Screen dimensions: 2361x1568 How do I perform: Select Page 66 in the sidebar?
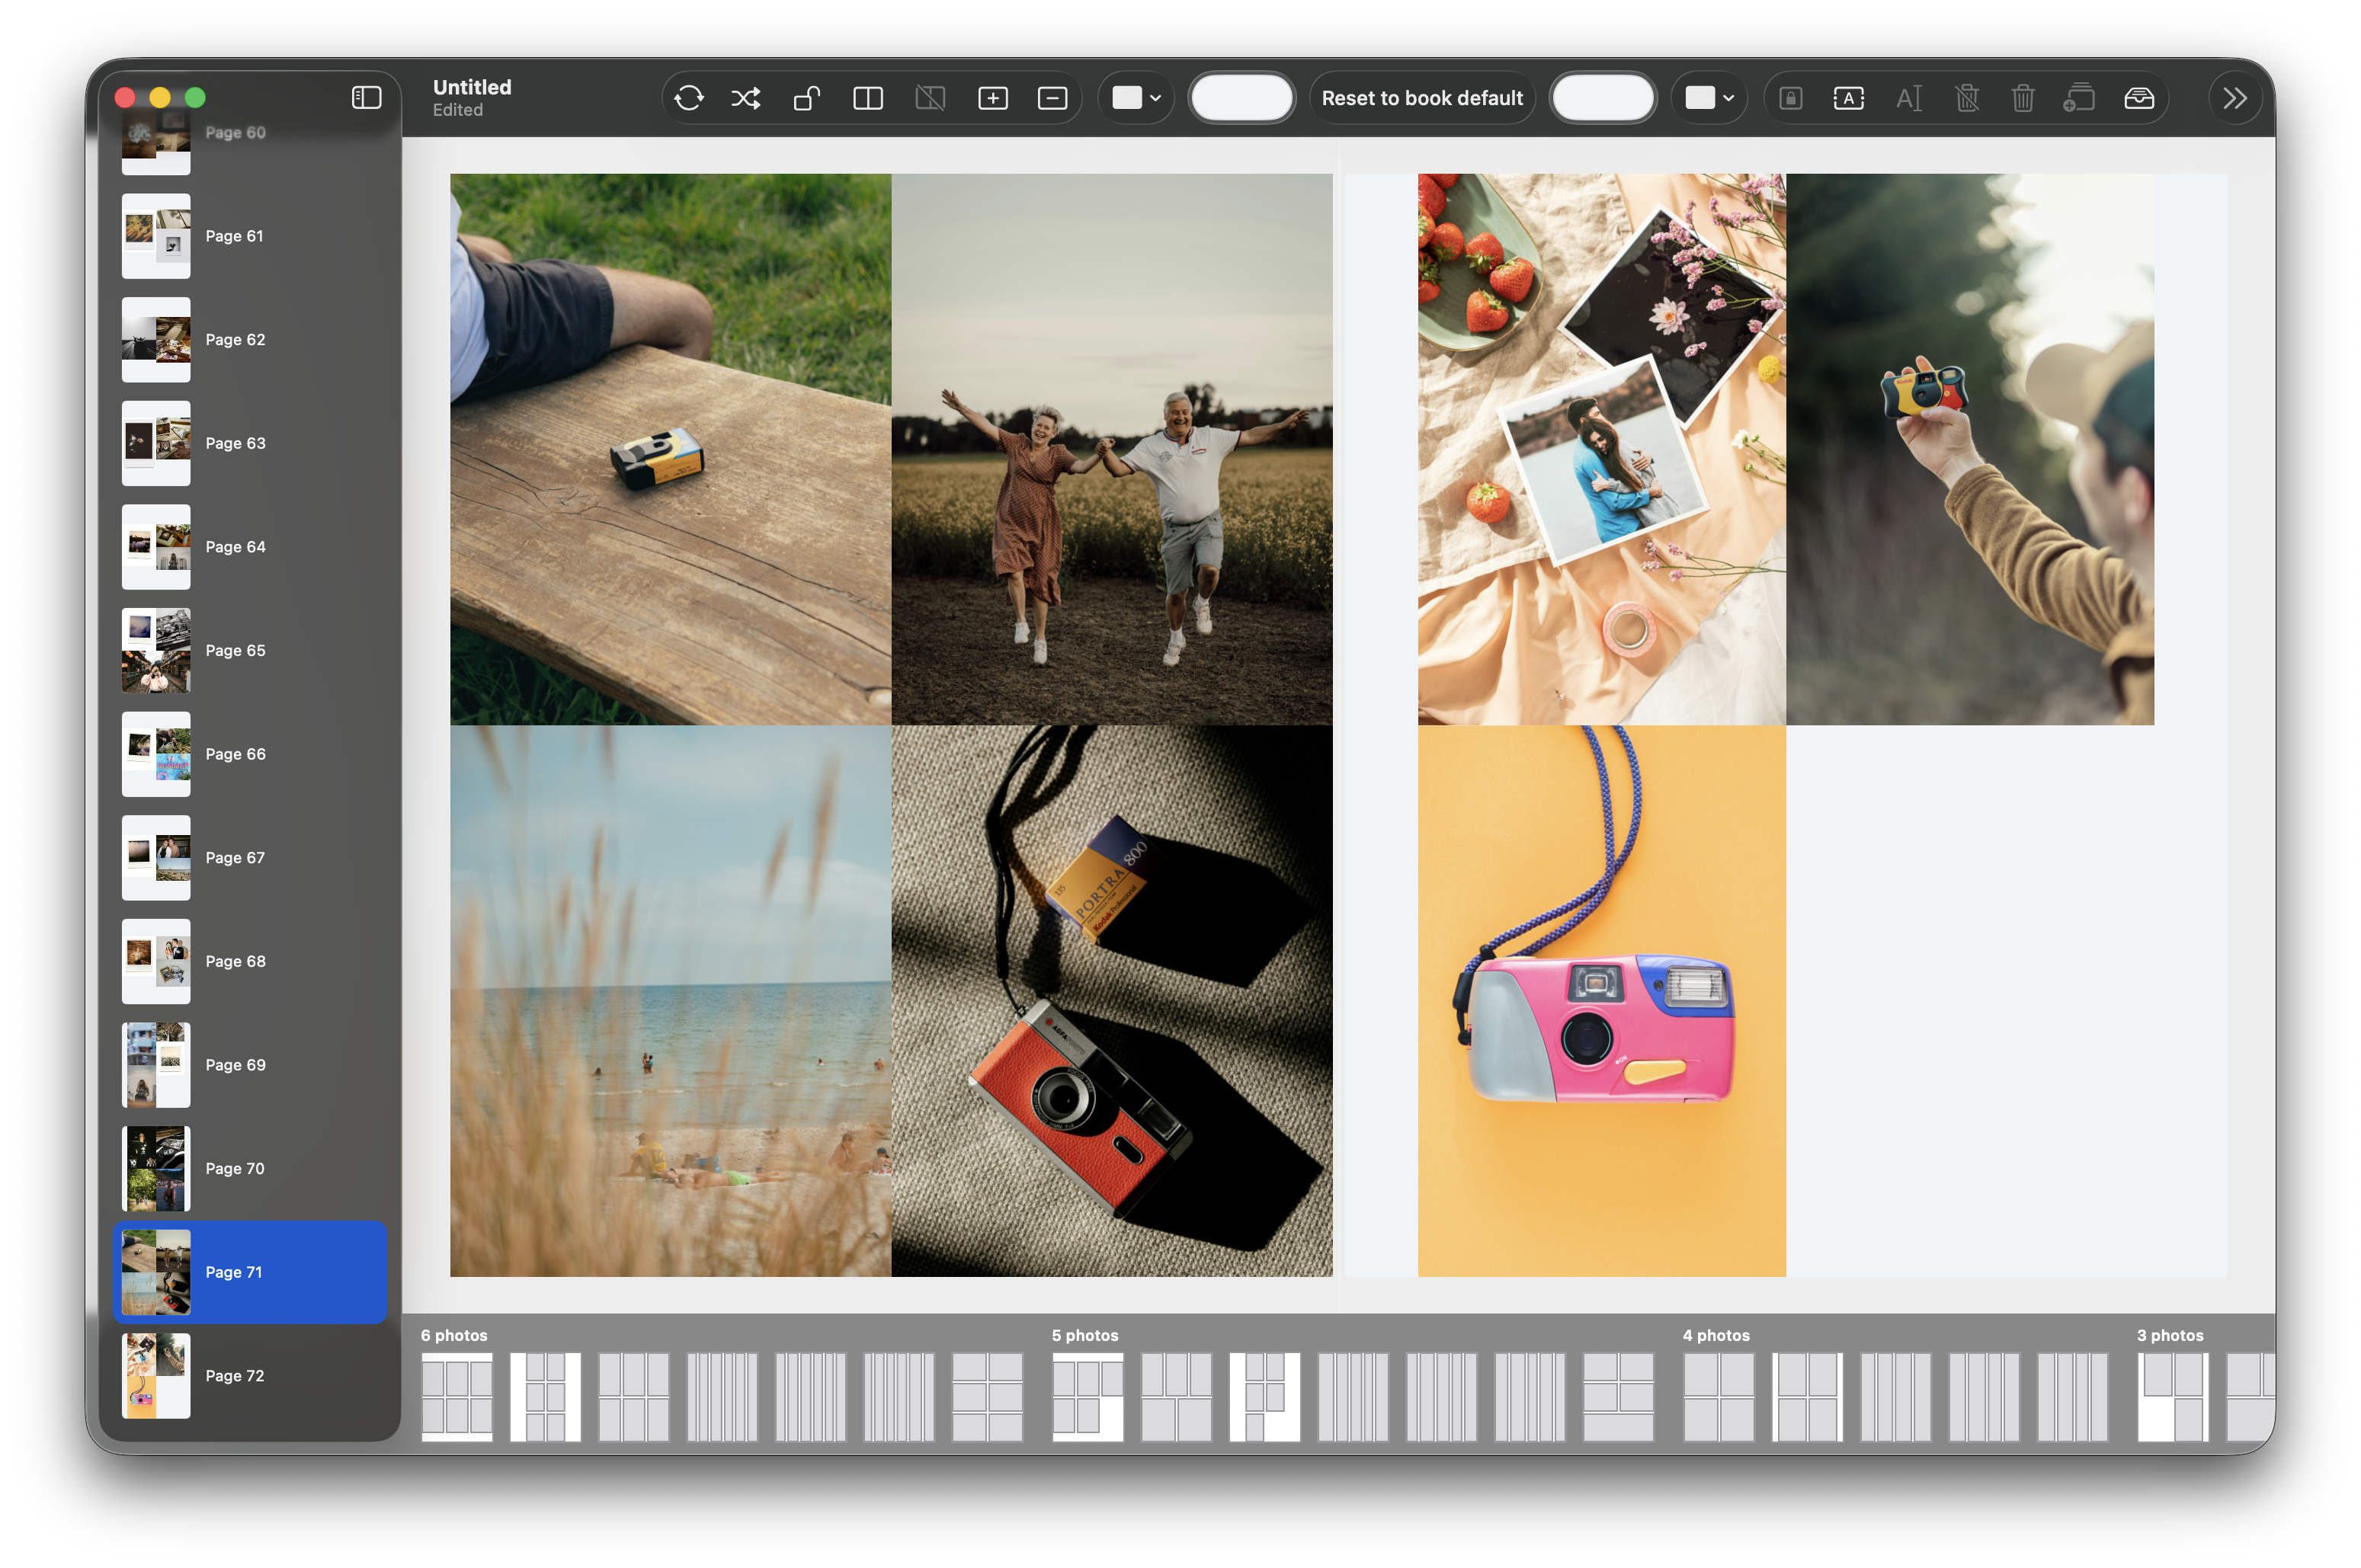(250, 754)
